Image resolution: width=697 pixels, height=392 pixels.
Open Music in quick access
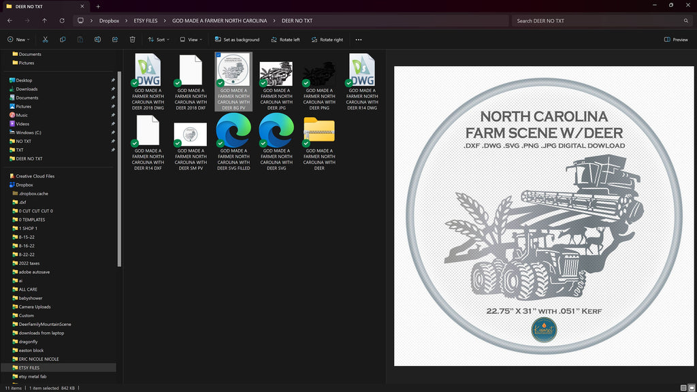pos(22,115)
